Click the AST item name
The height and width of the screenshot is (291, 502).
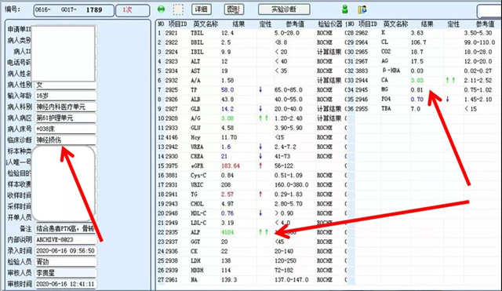click(195, 71)
